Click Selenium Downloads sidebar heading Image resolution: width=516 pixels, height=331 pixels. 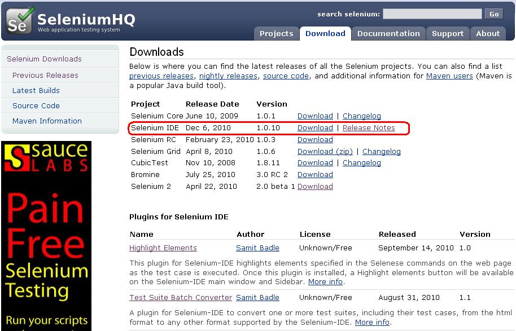(44, 59)
